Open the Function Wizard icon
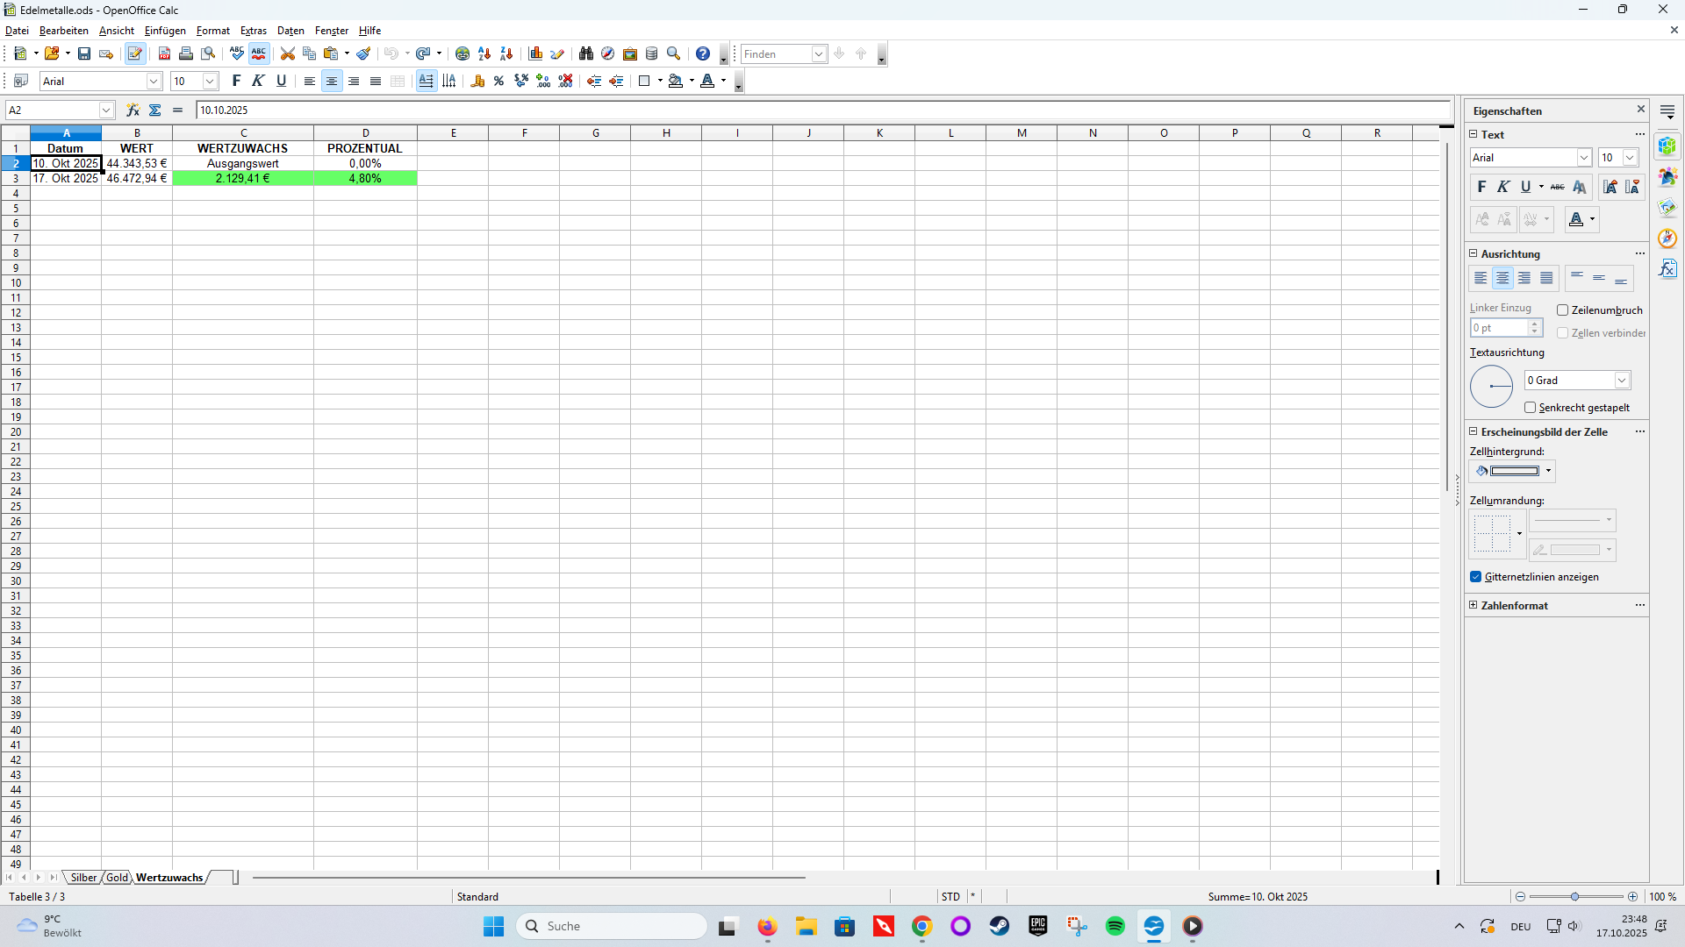 [x=133, y=110]
